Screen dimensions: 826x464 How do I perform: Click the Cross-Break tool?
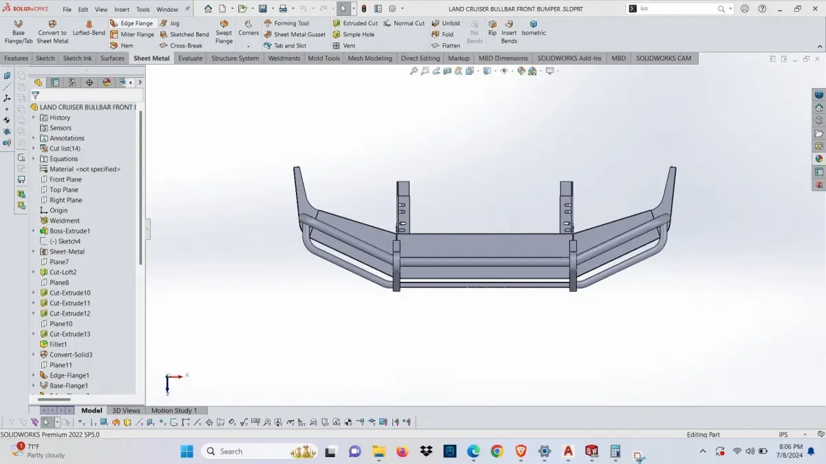click(x=180, y=45)
